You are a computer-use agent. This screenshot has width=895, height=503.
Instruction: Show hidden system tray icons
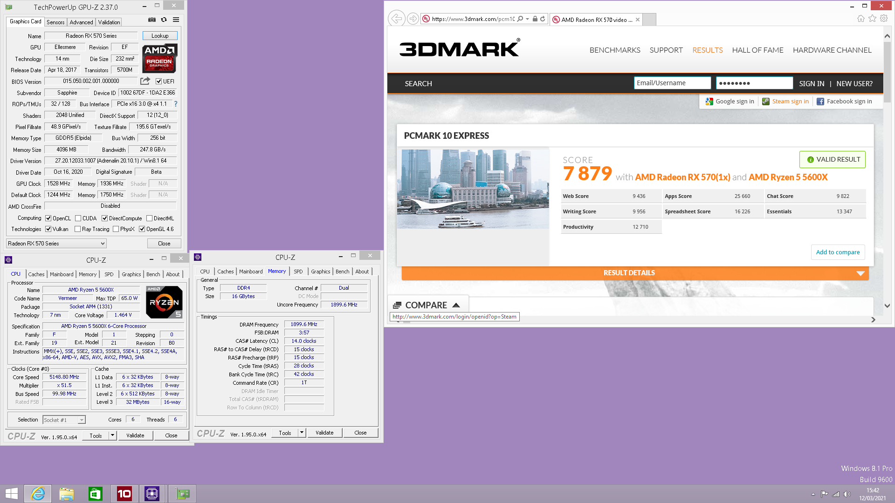[x=813, y=494]
